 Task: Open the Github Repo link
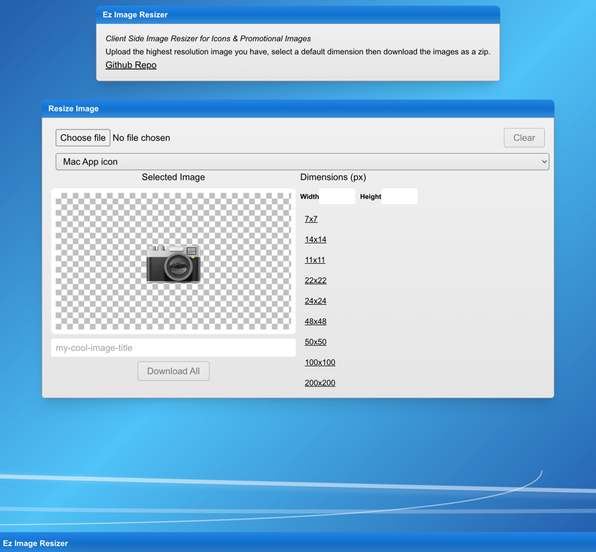click(131, 65)
